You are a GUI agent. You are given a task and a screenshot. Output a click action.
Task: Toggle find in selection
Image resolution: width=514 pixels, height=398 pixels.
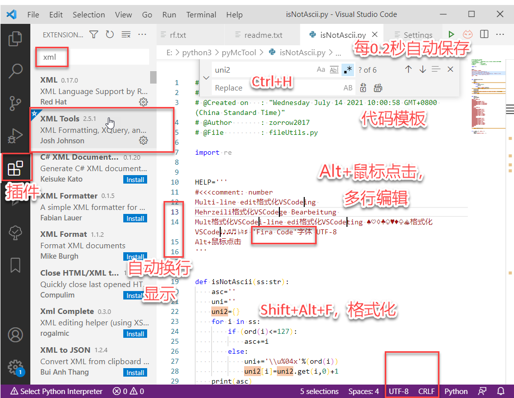(436, 69)
